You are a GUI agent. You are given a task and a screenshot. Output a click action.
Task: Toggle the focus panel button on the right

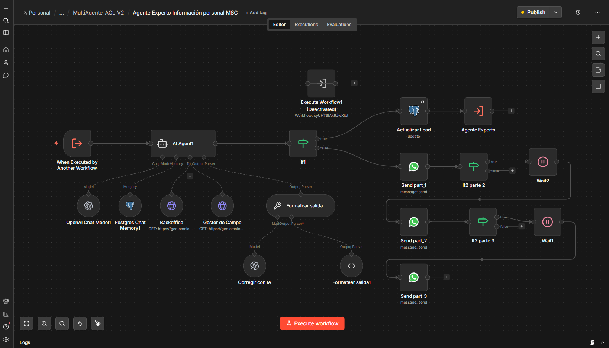[598, 86]
